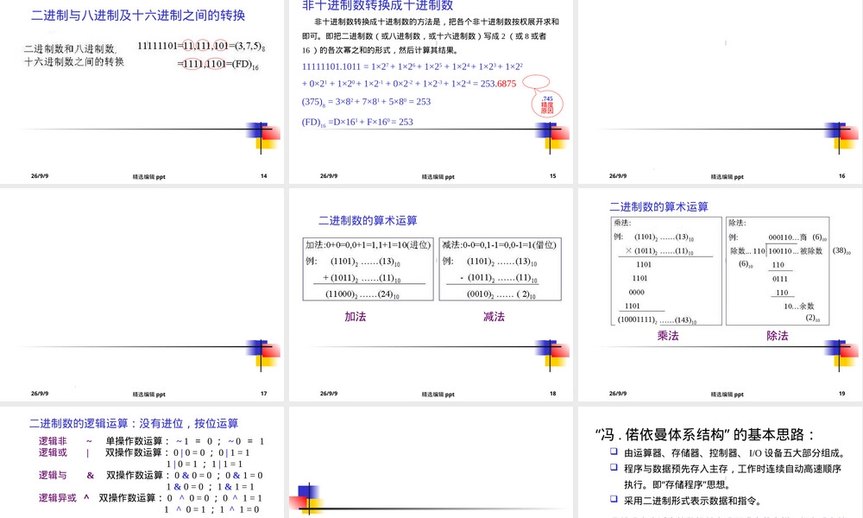The width and height of the screenshot is (863, 518).
Task: Click the Von Neumann 基本思路 title
Action: (704, 435)
